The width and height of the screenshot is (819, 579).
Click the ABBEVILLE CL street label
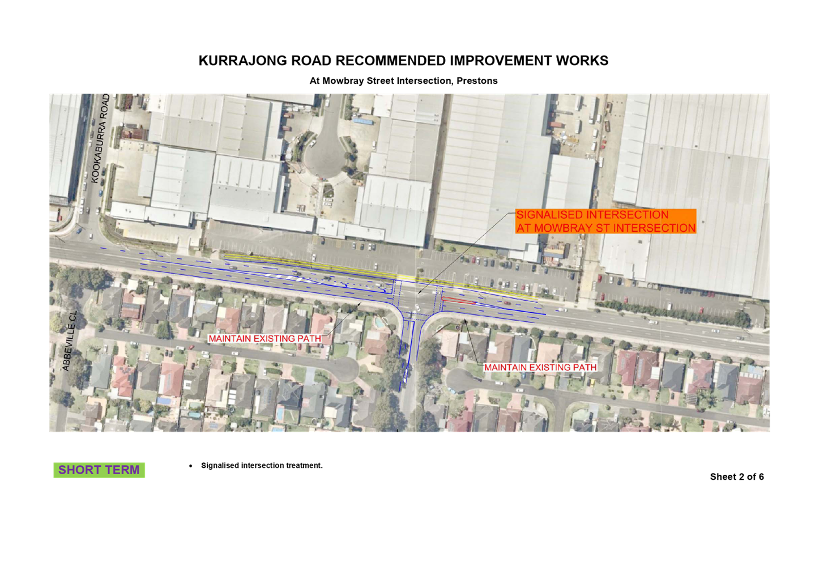69,342
